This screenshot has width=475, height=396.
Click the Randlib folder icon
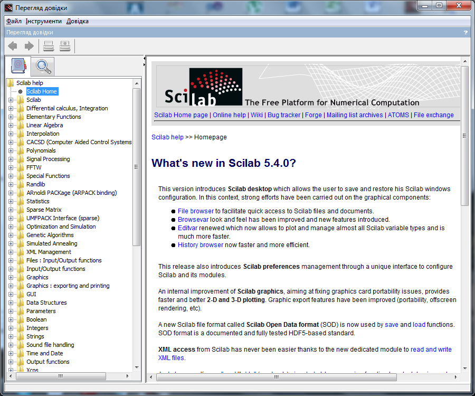point(21,184)
